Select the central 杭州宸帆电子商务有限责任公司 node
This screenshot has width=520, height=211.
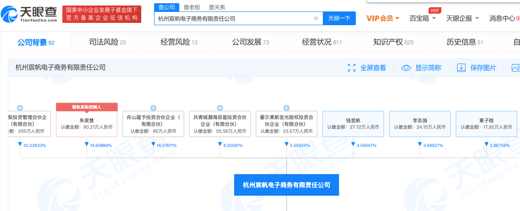click(286, 185)
